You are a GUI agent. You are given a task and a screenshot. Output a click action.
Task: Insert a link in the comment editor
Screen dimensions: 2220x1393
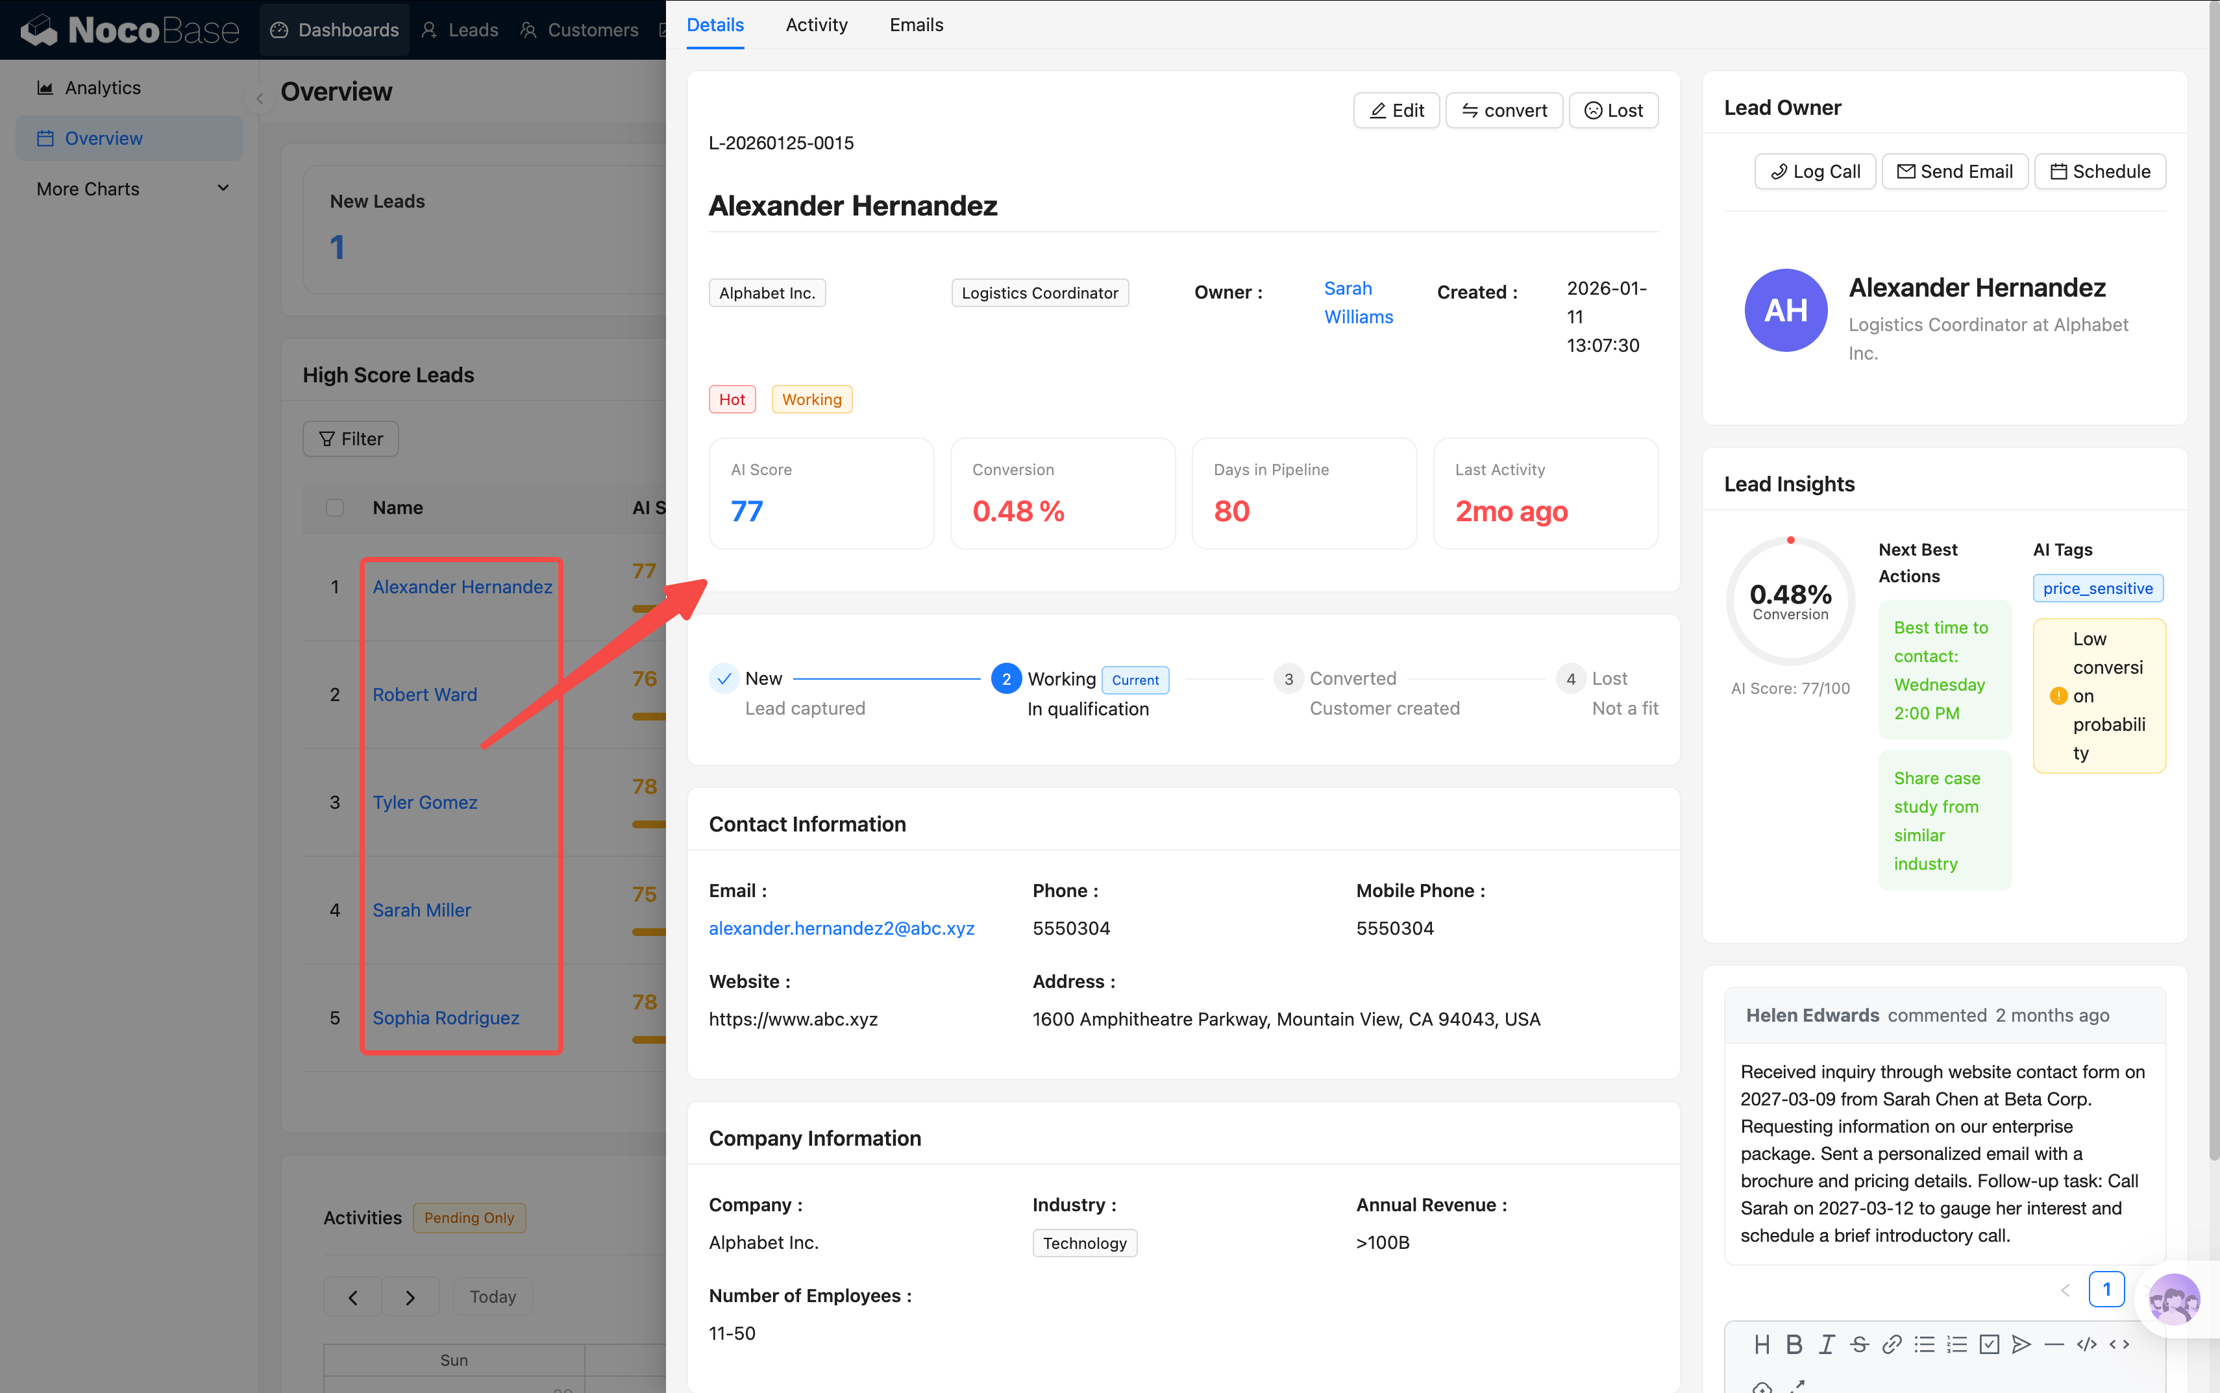tap(1891, 1344)
